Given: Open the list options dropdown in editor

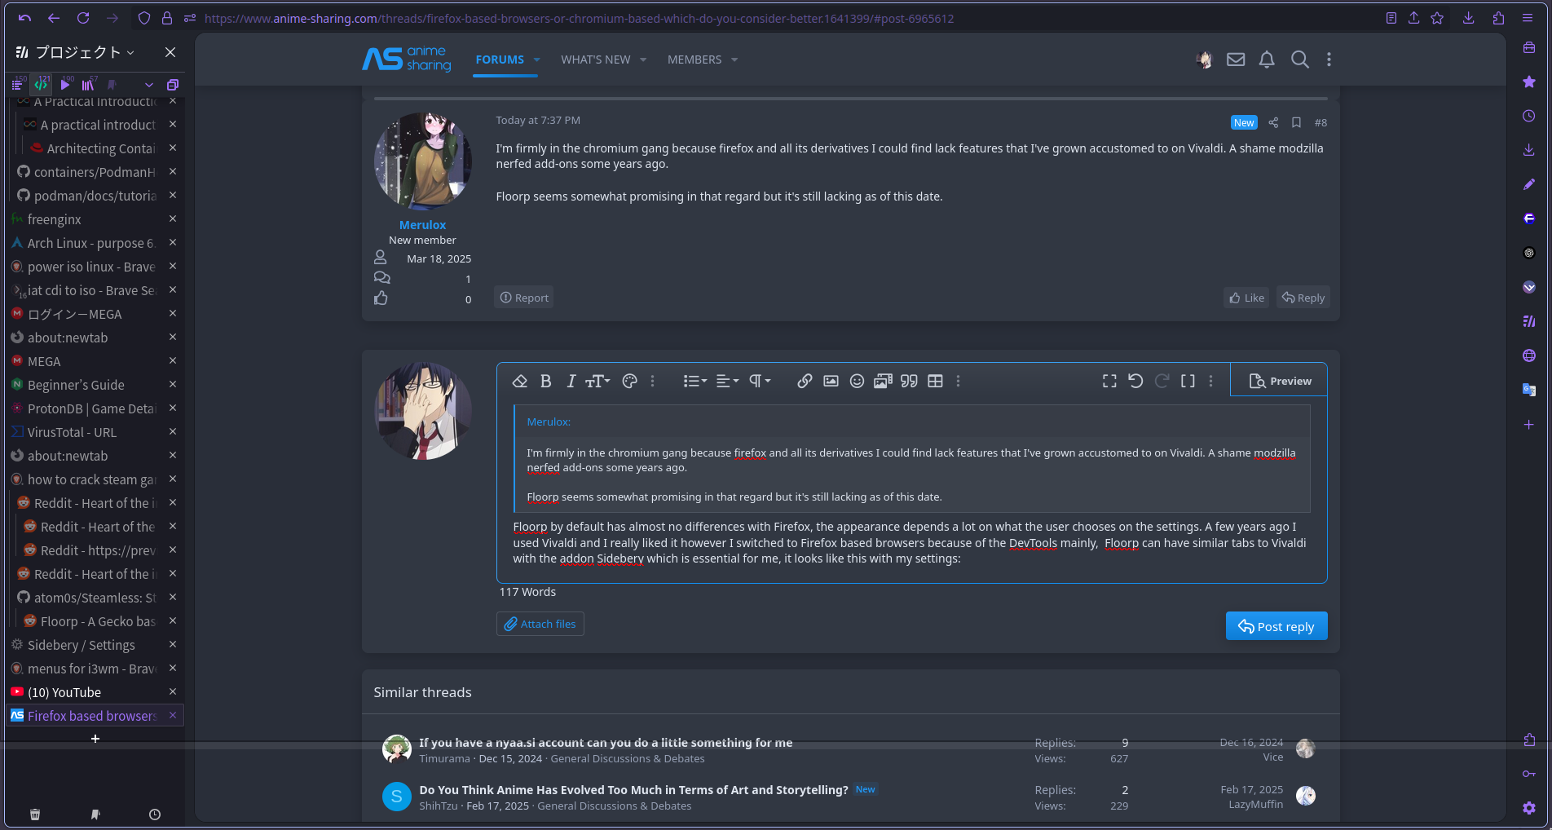Looking at the screenshot, I should coord(694,381).
